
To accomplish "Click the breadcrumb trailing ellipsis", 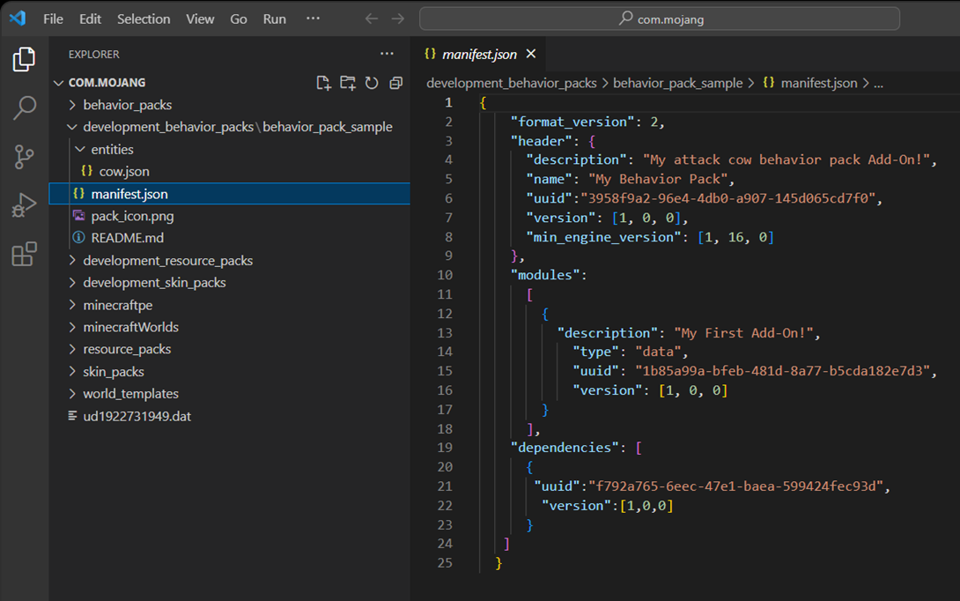I will coord(878,84).
